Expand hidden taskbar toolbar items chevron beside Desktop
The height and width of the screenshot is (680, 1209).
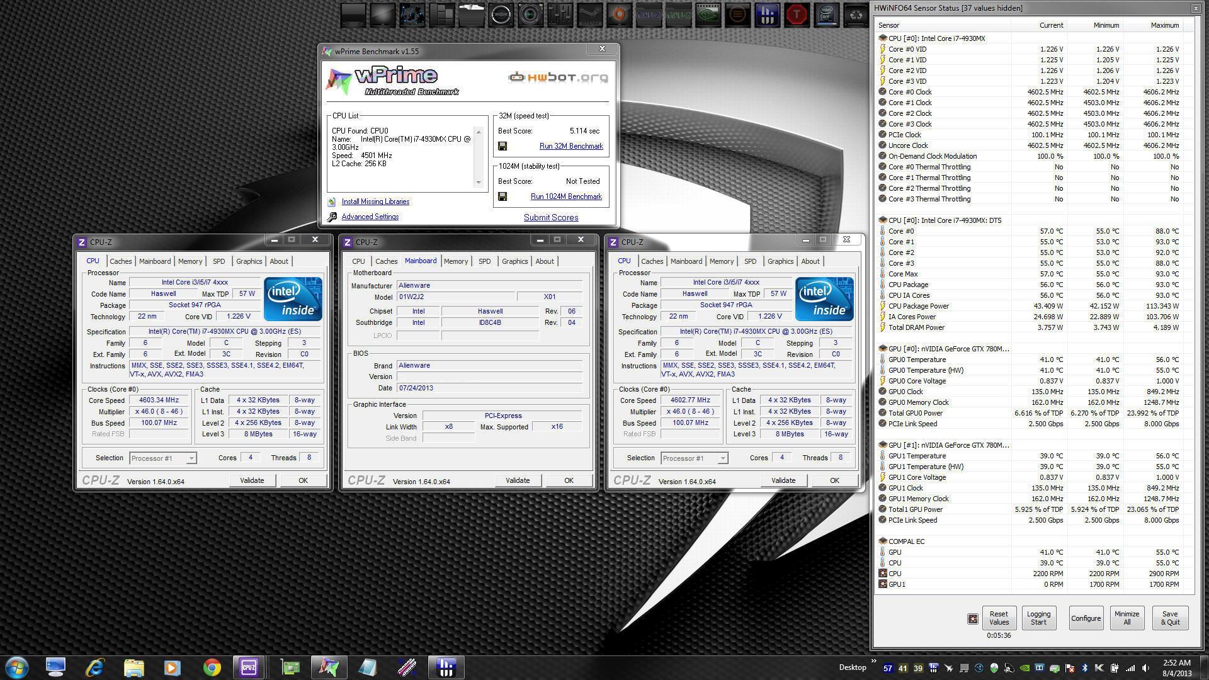pyautogui.click(x=873, y=662)
